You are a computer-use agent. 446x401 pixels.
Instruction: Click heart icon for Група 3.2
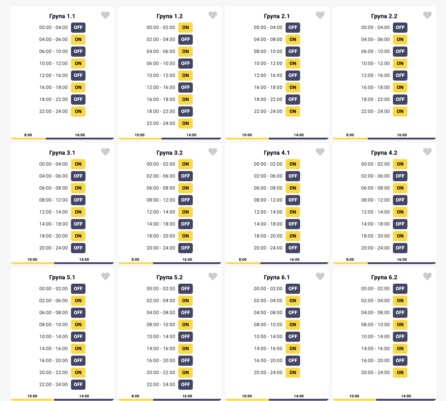coord(212,152)
